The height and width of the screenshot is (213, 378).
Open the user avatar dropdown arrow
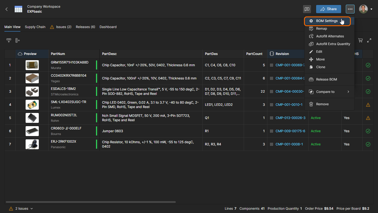coord(371,9)
